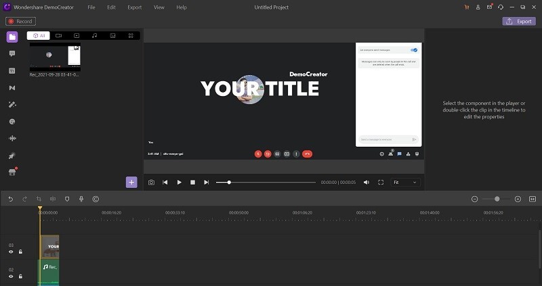The width and height of the screenshot is (542, 286).
Task: Open the user account icon
Action: (x=478, y=7)
